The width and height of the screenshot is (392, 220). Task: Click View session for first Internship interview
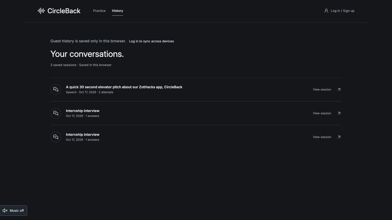click(x=322, y=113)
